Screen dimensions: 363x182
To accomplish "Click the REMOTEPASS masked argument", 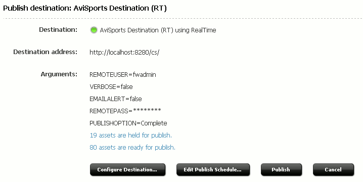I will (125, 111).
